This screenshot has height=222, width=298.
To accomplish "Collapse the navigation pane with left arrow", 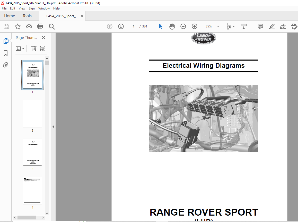I will [53, 127].
